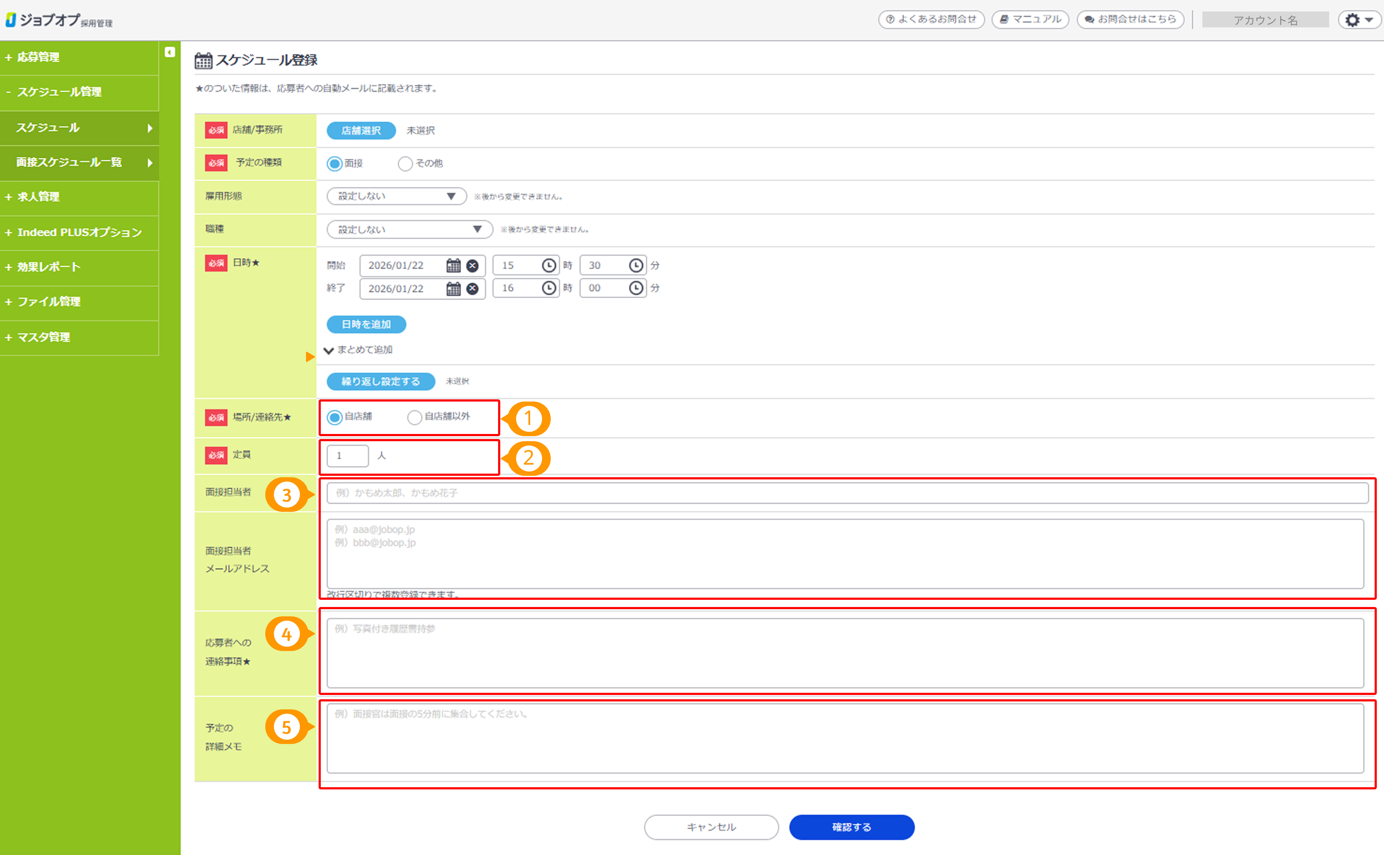The width and height of the screenshot is (1384, 855).
Task: Select 自店舗以外 location radio button
Action: 414,417
